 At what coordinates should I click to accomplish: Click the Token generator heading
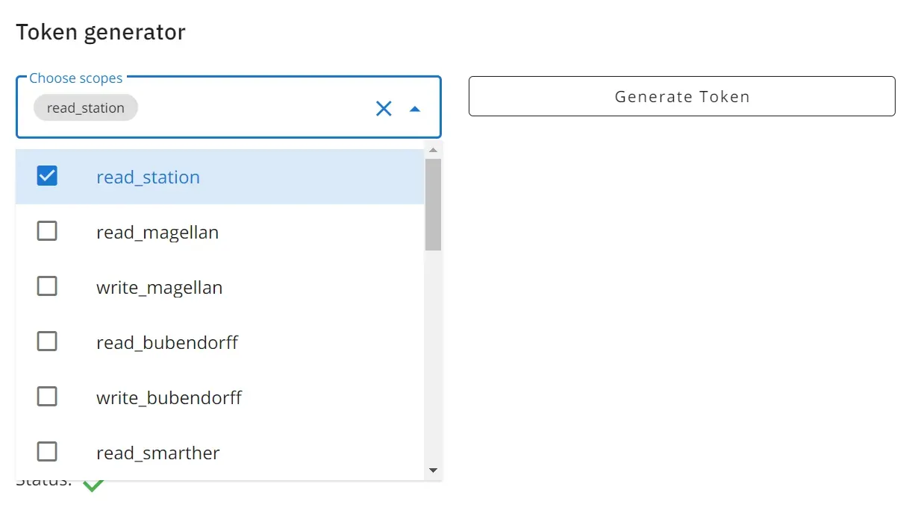[101, 31]
